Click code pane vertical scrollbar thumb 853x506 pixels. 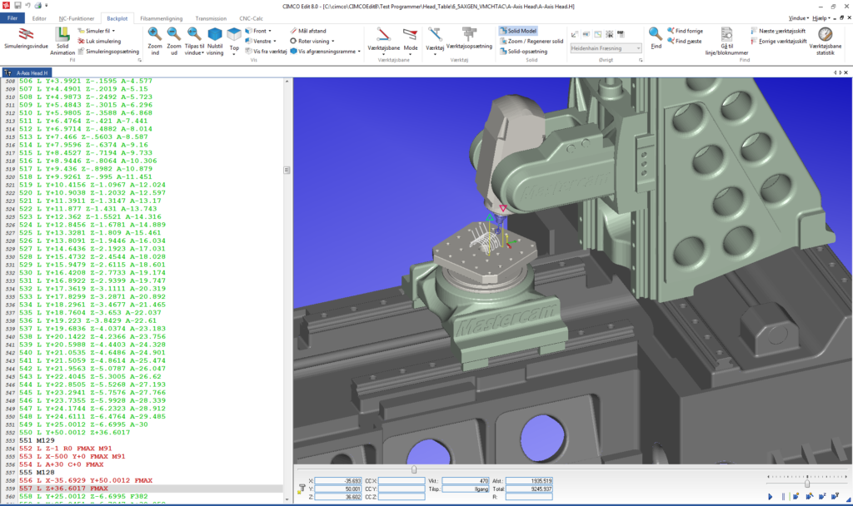pos(287,170)
